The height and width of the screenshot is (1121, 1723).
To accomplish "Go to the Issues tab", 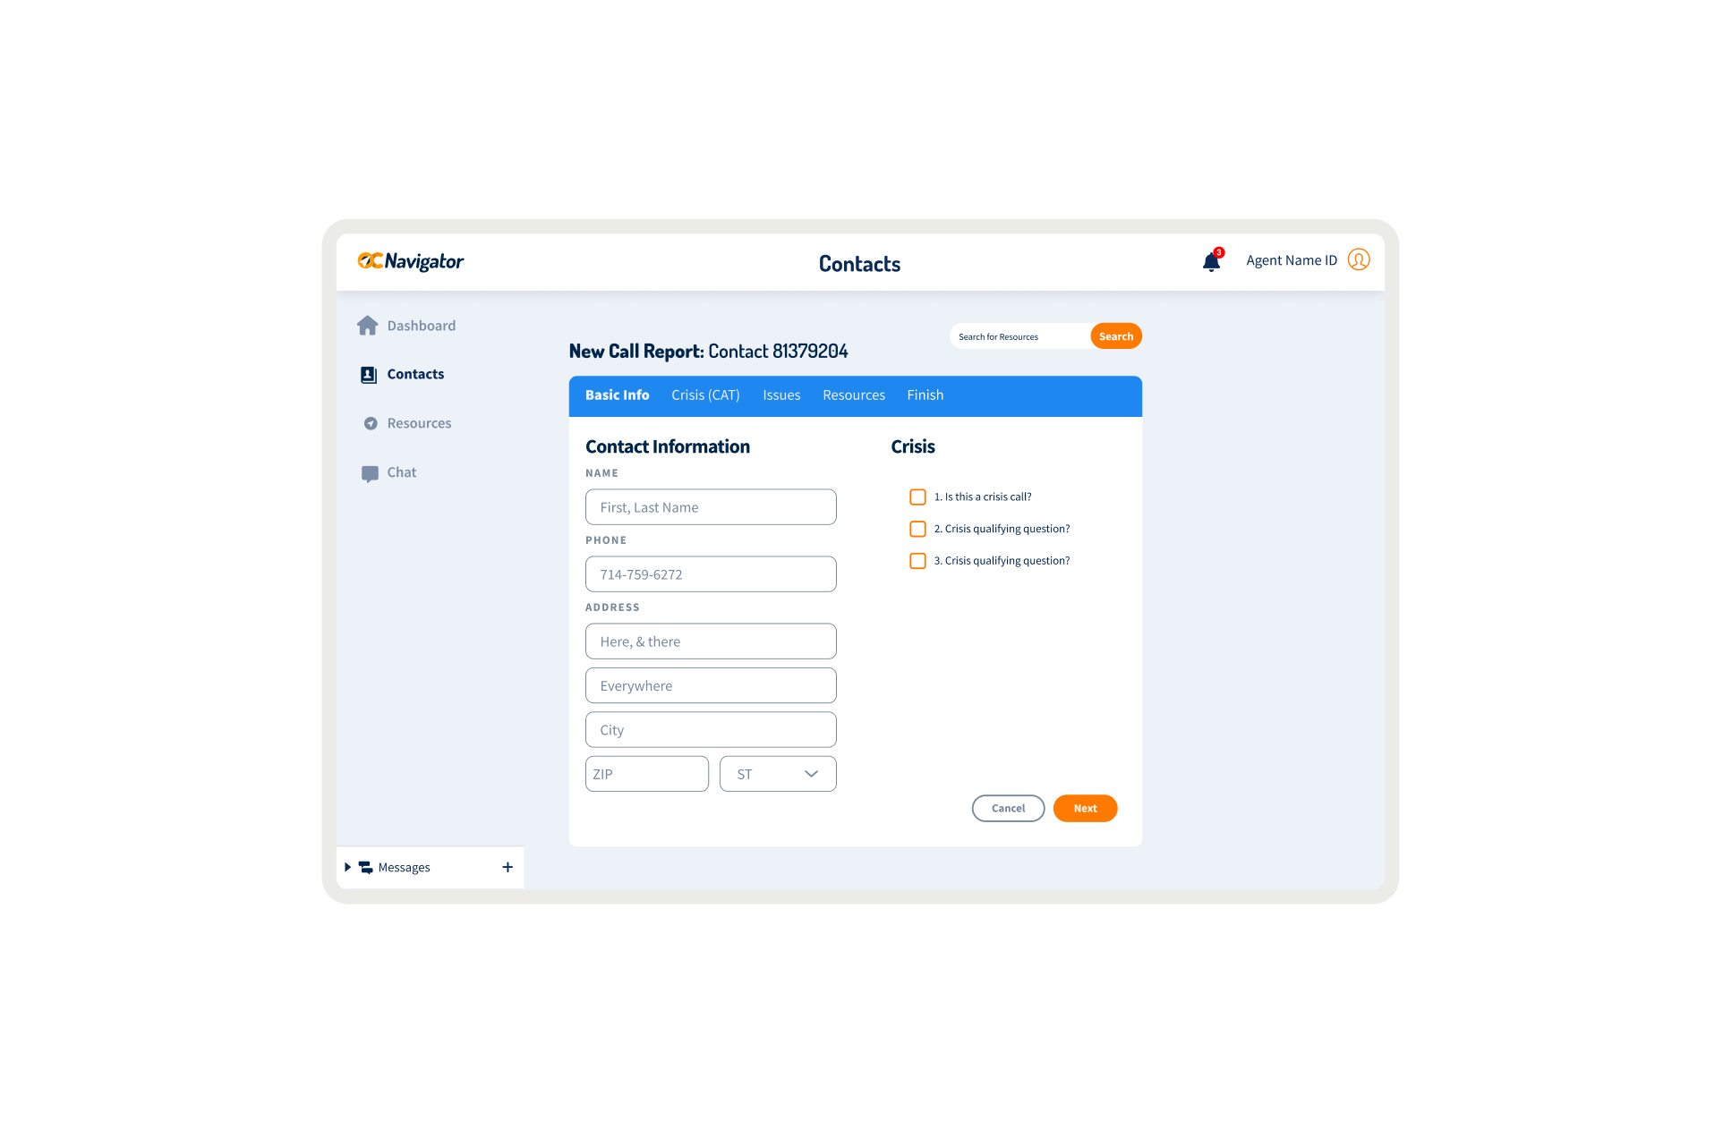I will [x=781, y=395].
